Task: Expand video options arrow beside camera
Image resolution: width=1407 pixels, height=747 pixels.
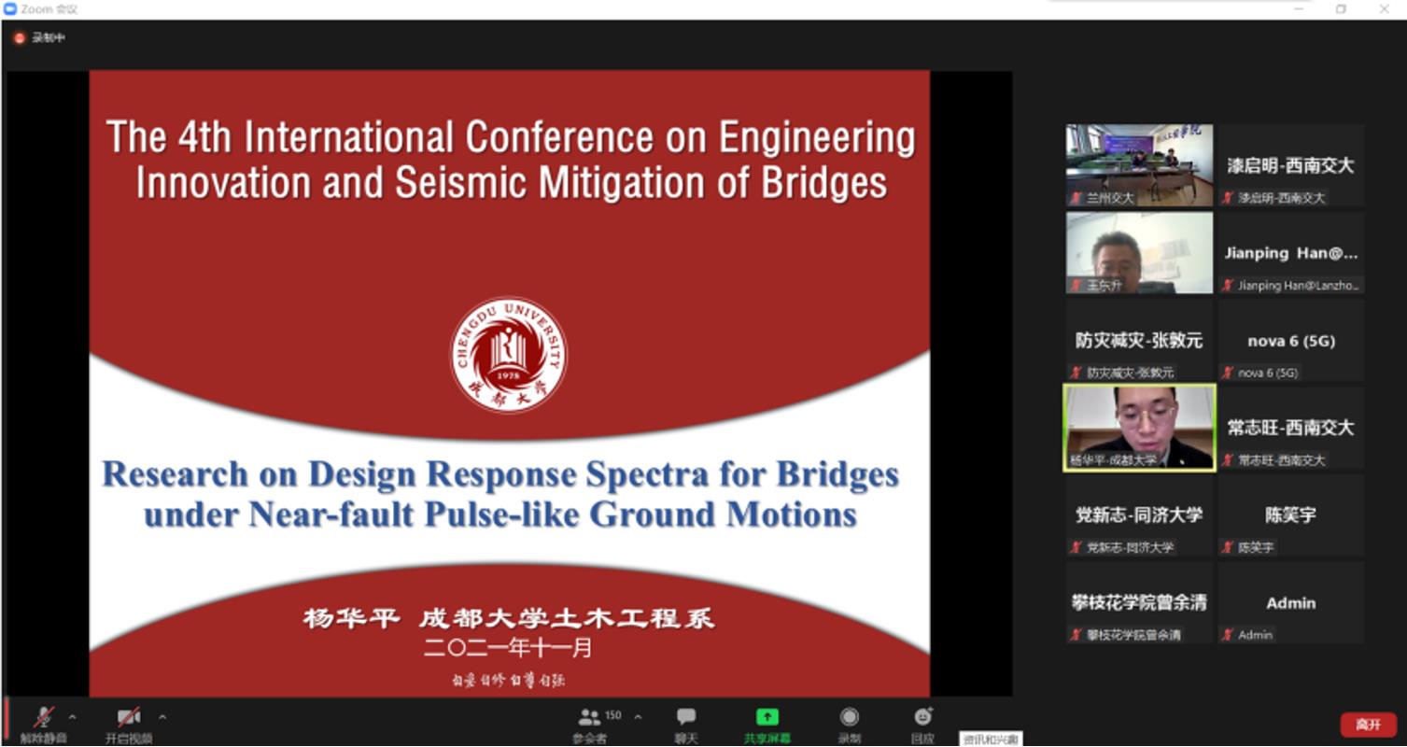Action: click(x=162, y=717)
